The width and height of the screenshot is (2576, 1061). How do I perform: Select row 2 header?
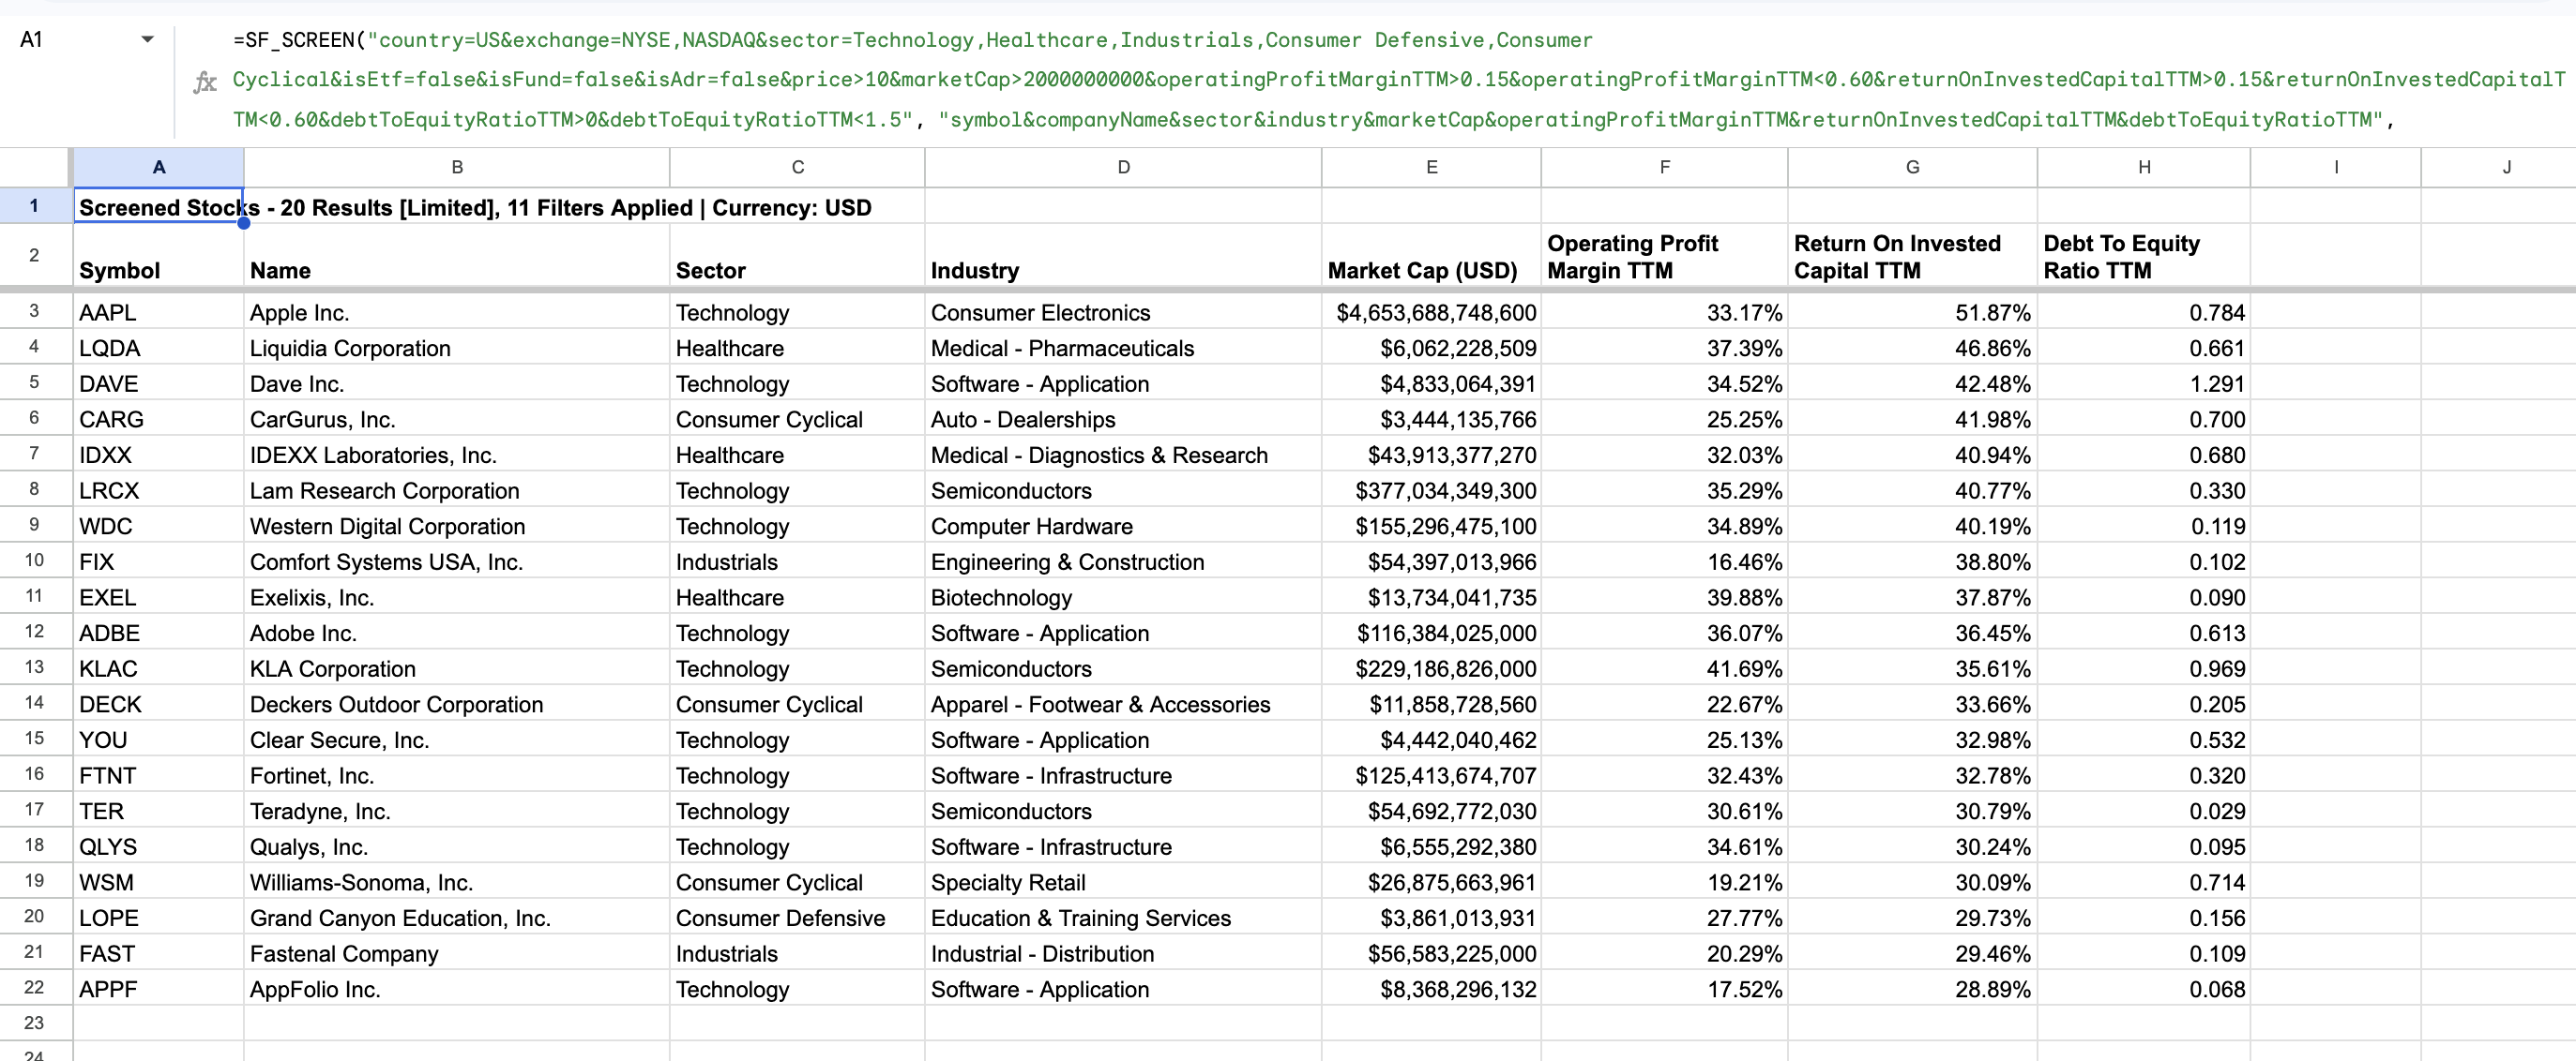(x=34, y=256)
